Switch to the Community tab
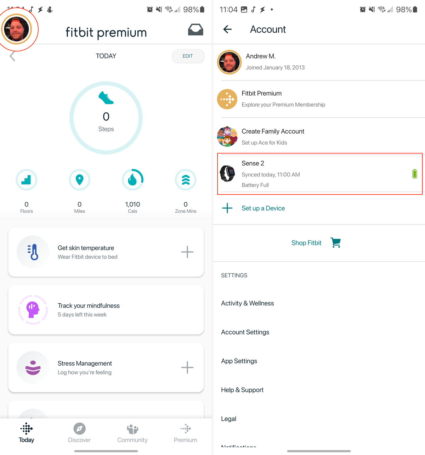The image size is (425, 455). coord(132,433)
